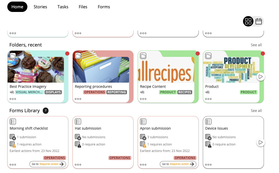Viewport: 279px width, 173px height.
Task: Open more options on Morning shift checklist
Action: click(13, 165)
